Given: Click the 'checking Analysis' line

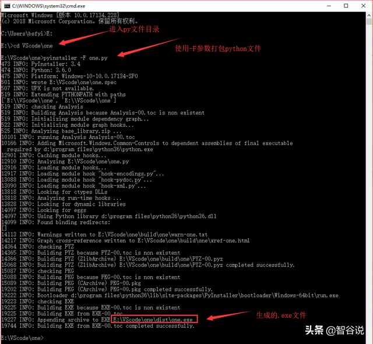Looking at the screenshot, I should click(x=42, y=106).
